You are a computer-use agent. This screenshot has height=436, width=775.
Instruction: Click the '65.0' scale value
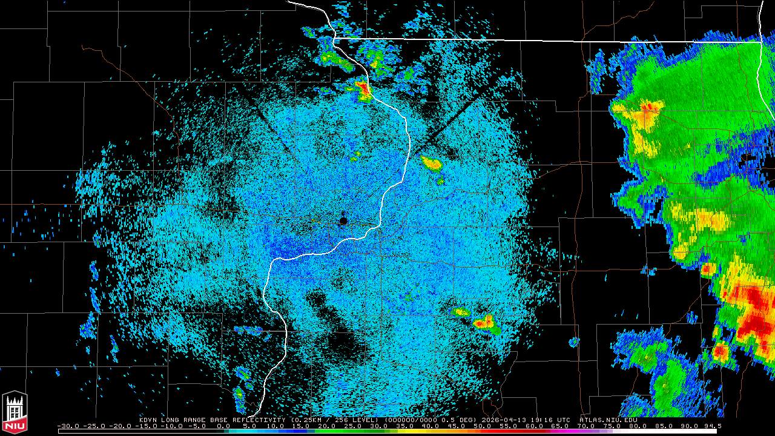tap(559, 426)
